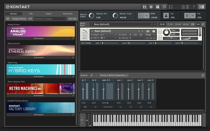The image size is (210, 131).
Task: Open Ethereal Earth Instruments dropdown arrow
Action: pos(73,57)
